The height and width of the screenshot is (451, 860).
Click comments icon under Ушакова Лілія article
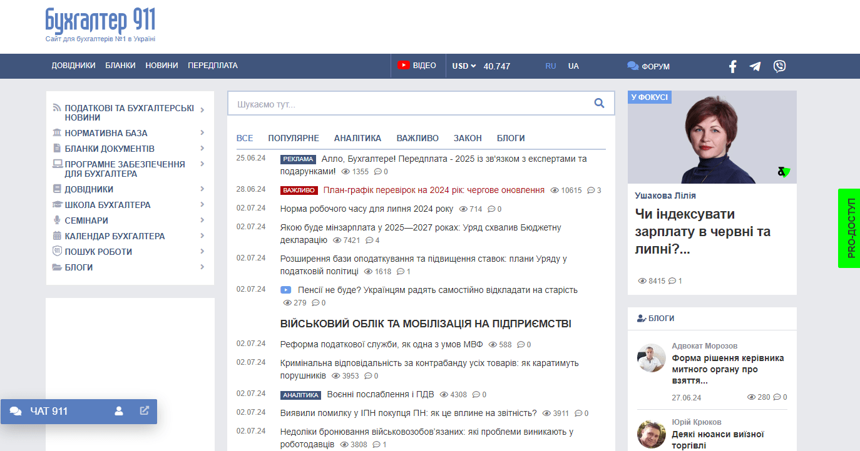(x=672, y=281)
